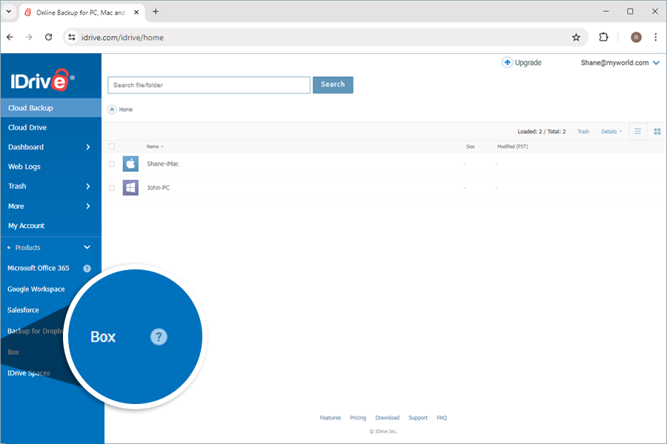This screenshot has width=667, height=444.
Task: Check the Shane-iMac row checkbox
Action: [111, 164]
